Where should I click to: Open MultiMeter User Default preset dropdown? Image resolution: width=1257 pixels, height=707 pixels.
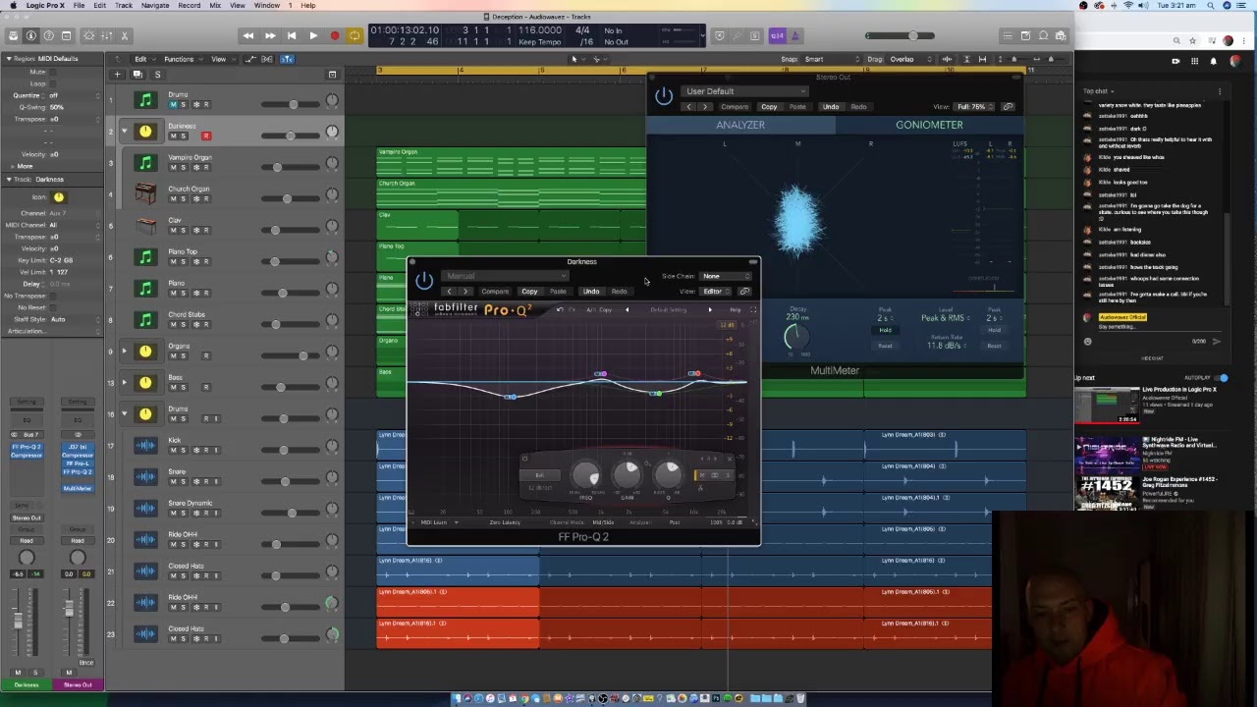tap(746, 91)
